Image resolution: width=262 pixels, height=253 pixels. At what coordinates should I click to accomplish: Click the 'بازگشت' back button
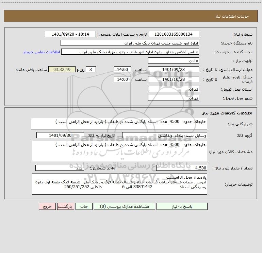[65, 206]
